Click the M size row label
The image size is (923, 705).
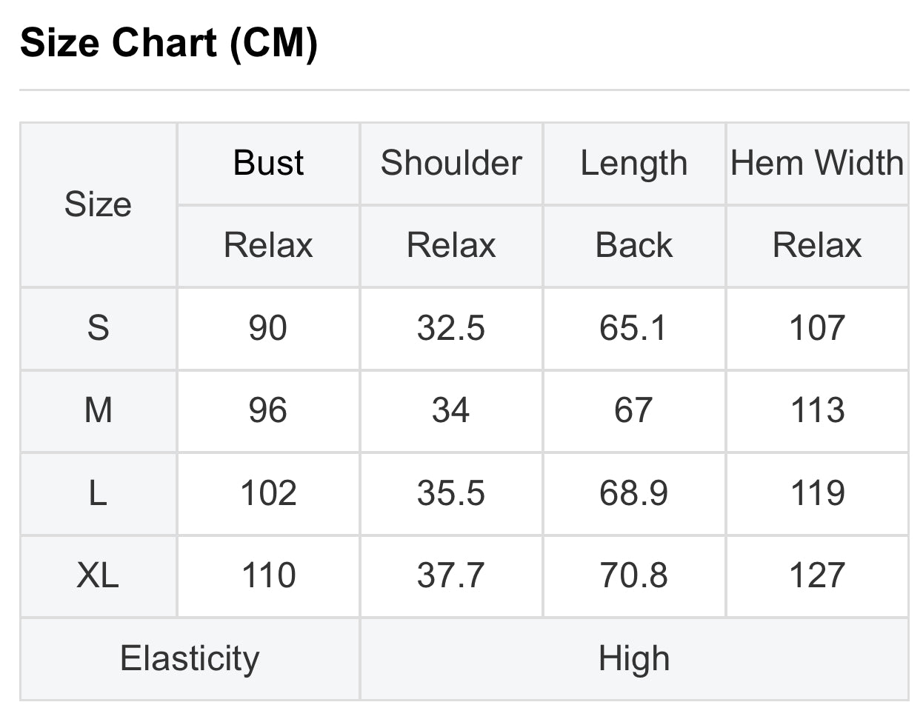(98, 410)
